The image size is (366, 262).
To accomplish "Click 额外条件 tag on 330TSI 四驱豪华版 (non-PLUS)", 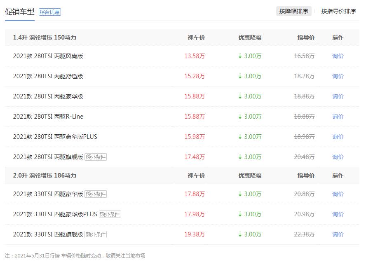I will 96,194.
